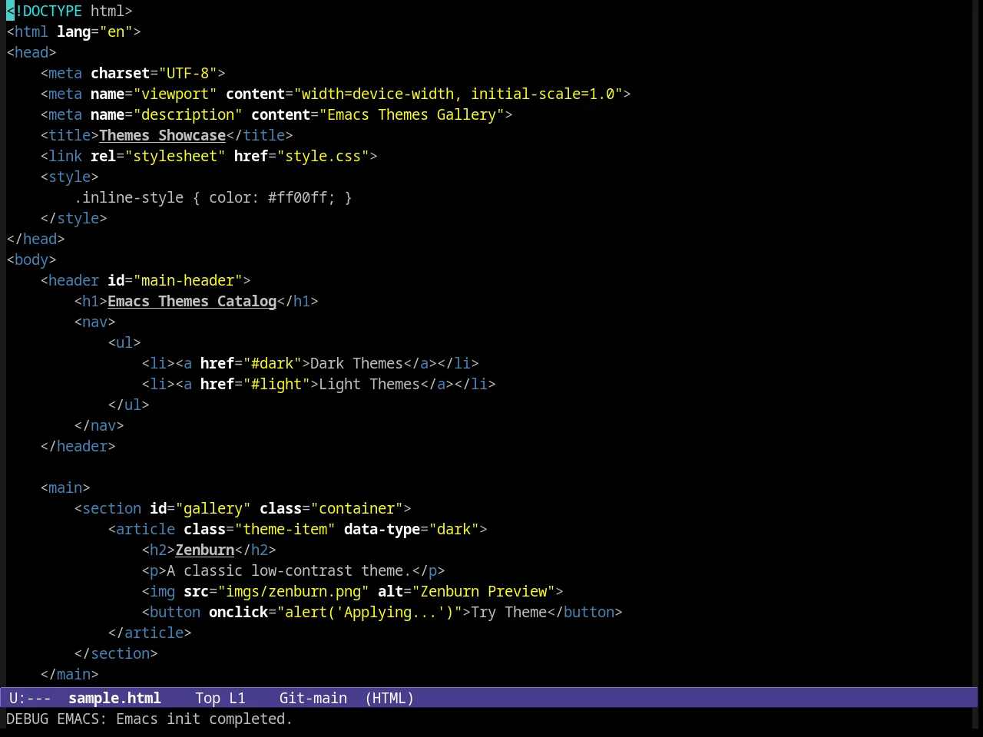Click the 'Dark Themes' link text

tap(357, 363)
